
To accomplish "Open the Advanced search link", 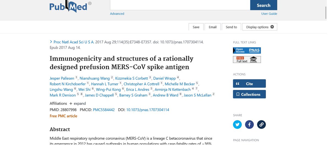I will [117, 14].
